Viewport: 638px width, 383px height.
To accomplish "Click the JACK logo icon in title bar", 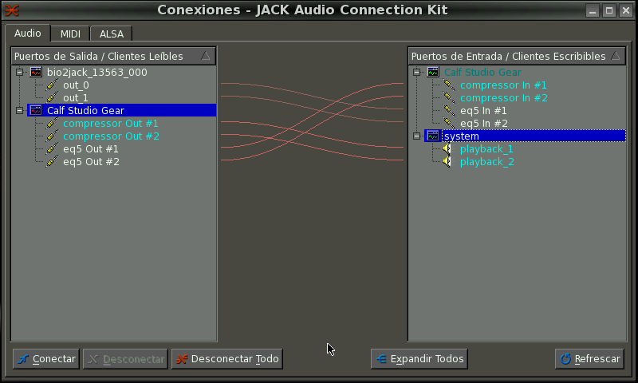I will click(x=12, y=10).
